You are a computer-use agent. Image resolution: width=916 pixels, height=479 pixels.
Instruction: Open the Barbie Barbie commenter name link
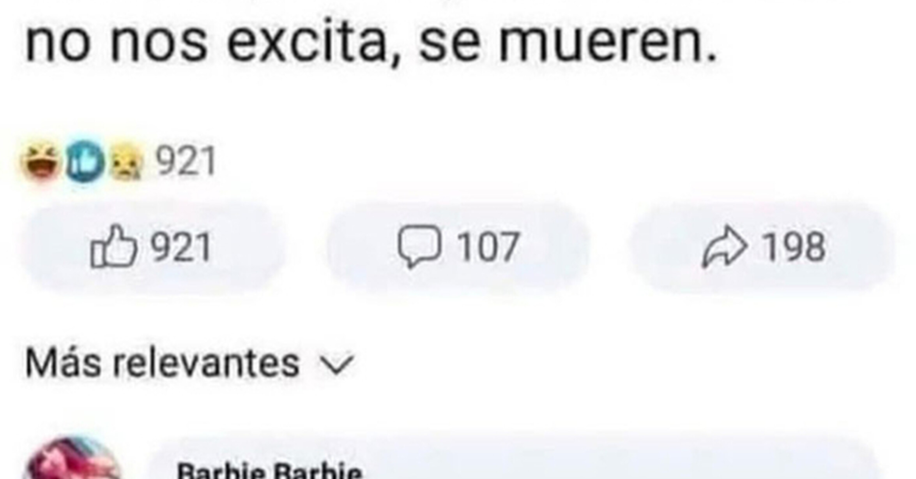(269, 471)
